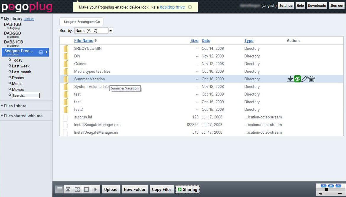The height and width of the screenshot is (197, 346).
Task: Sign out of Pogoplug
Action: pyautogui.click(x=337, y=6)
